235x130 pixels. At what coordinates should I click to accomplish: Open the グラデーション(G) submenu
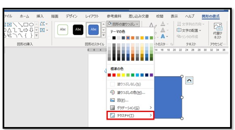point(130,108)
